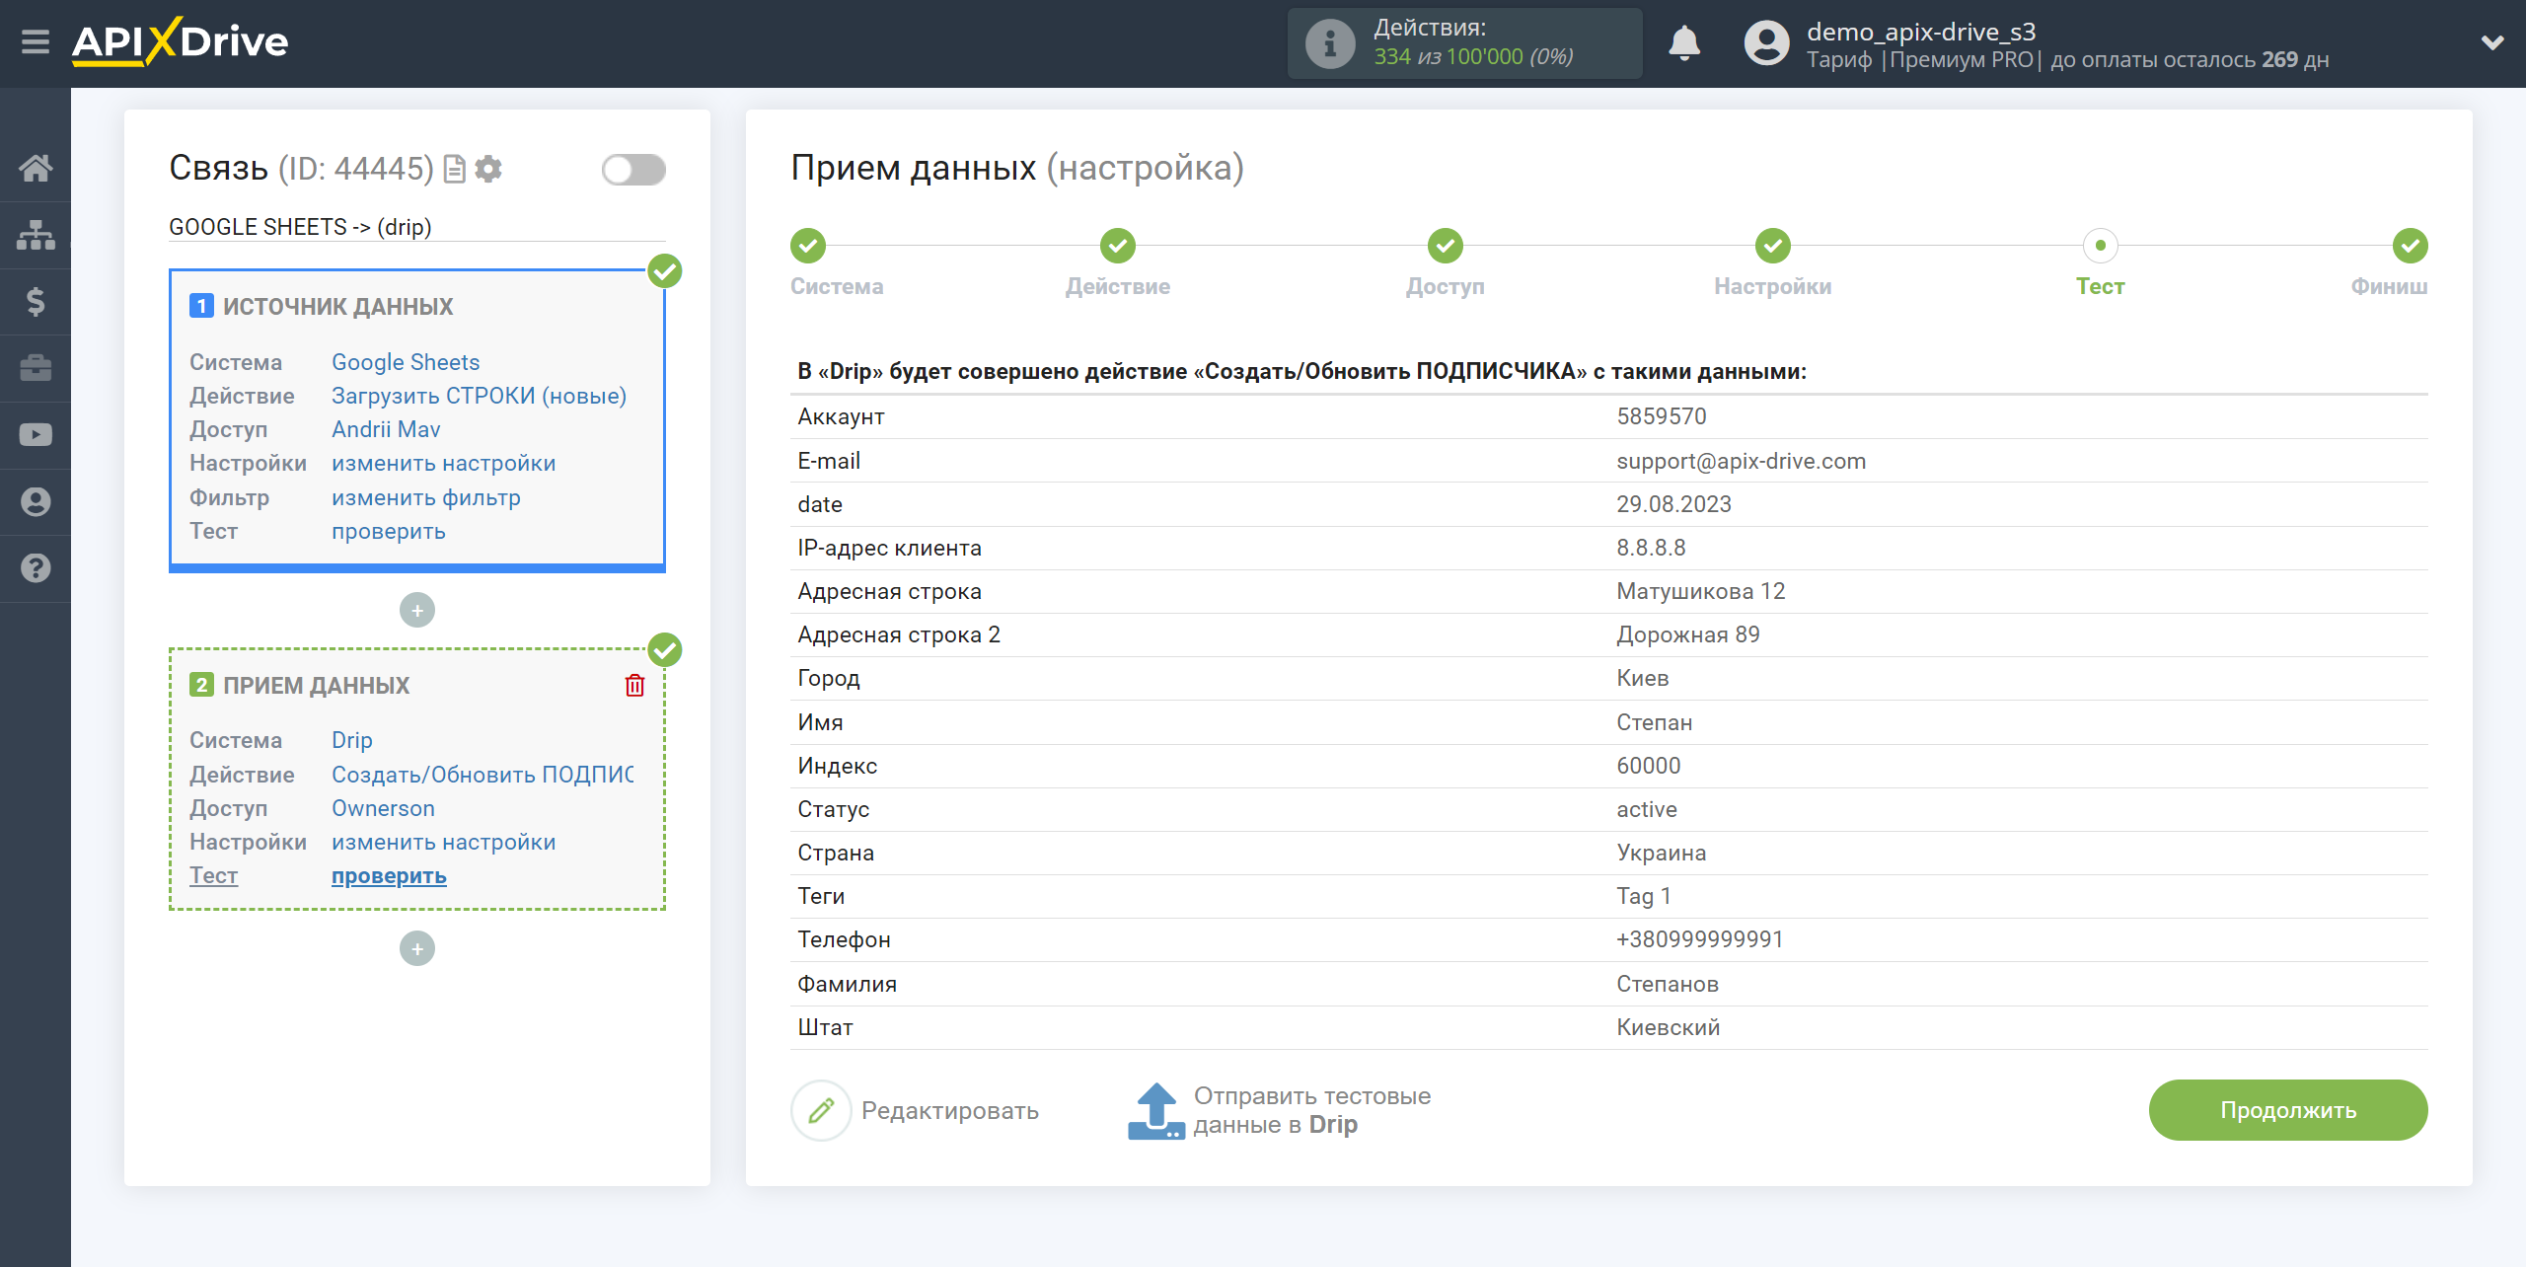Open the hamburger menu

click(36, 42)
